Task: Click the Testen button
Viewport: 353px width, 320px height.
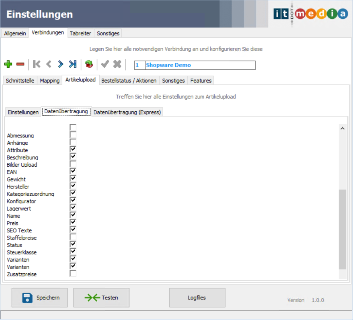Action: pos(101,298)
